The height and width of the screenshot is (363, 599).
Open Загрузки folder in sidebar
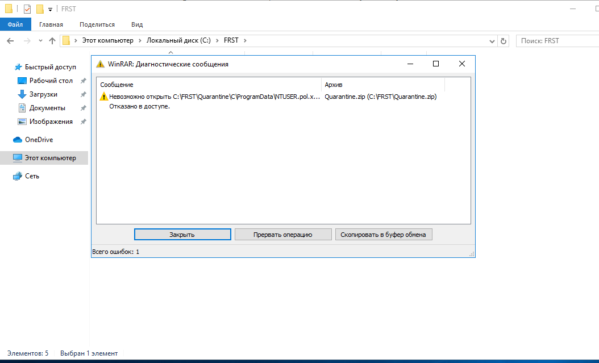[x=43, y=94]
